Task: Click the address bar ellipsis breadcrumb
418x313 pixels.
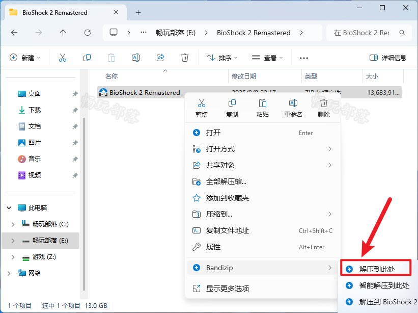Action: pos(144,33)
